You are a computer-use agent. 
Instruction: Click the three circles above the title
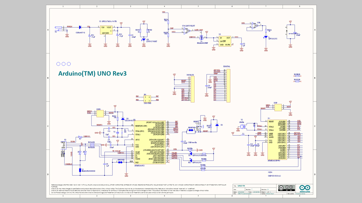click(63, 64)
